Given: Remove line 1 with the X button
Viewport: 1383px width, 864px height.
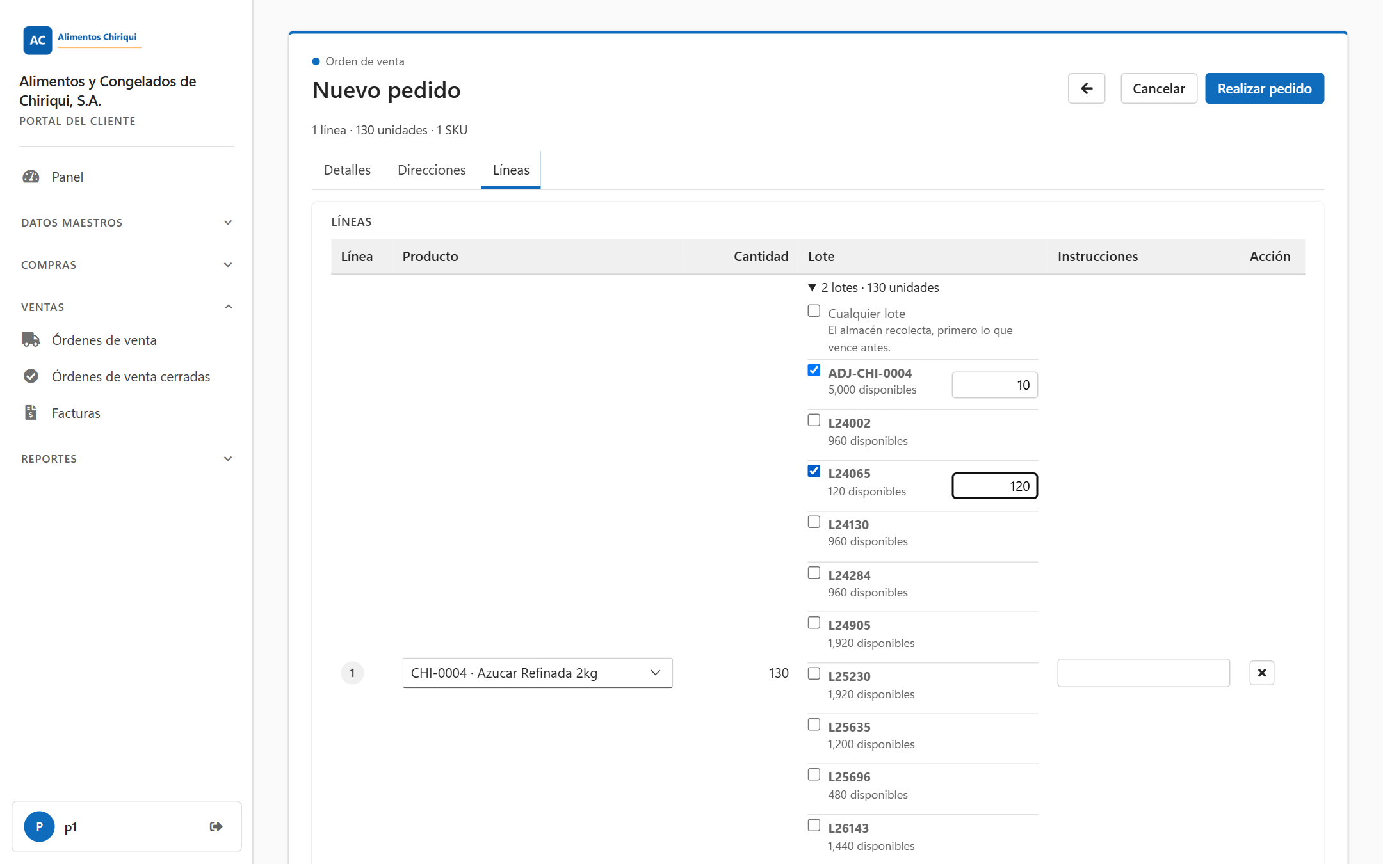Looking at the screenshot, I should (1261, 673).
